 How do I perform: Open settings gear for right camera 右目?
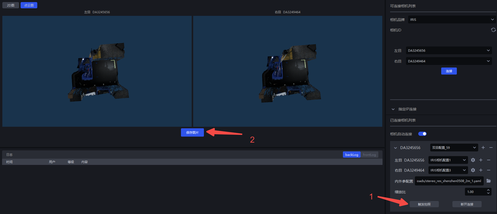coord(473,170)
